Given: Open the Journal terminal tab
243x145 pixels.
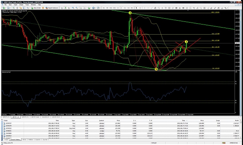Looking at the screenshot, I should point(45,140).
